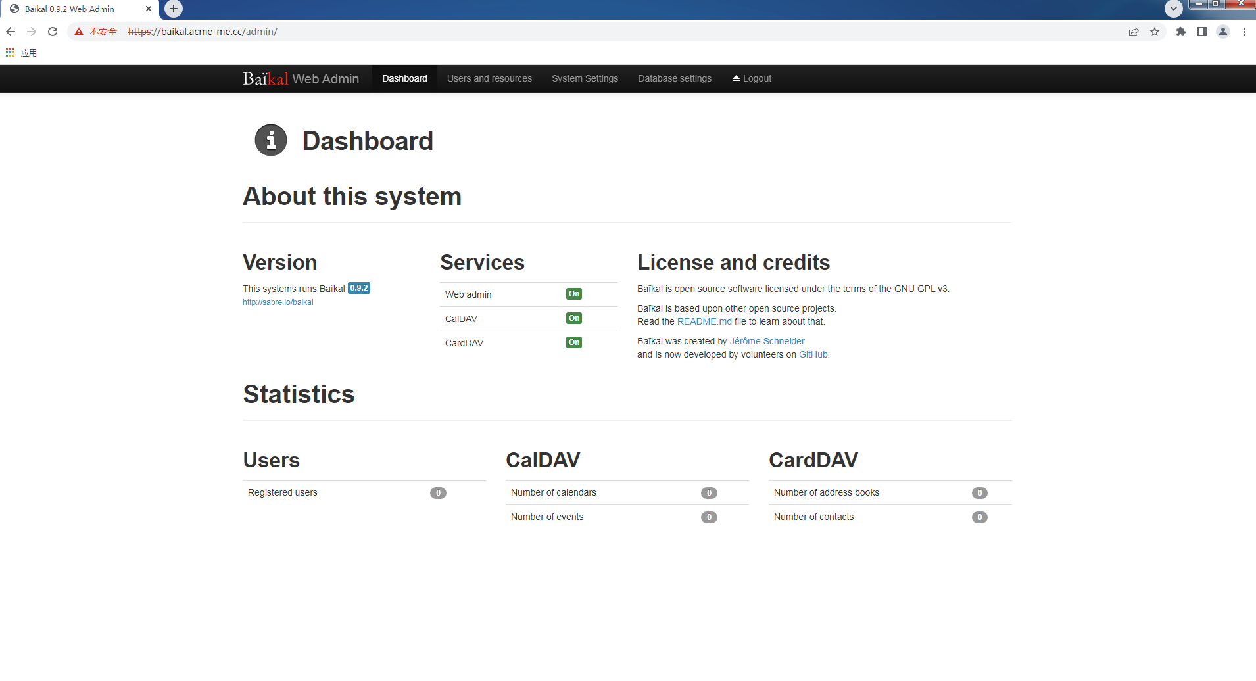Open System Settings page
Viewport: 1256px width, 681px height.
[585, 78]
